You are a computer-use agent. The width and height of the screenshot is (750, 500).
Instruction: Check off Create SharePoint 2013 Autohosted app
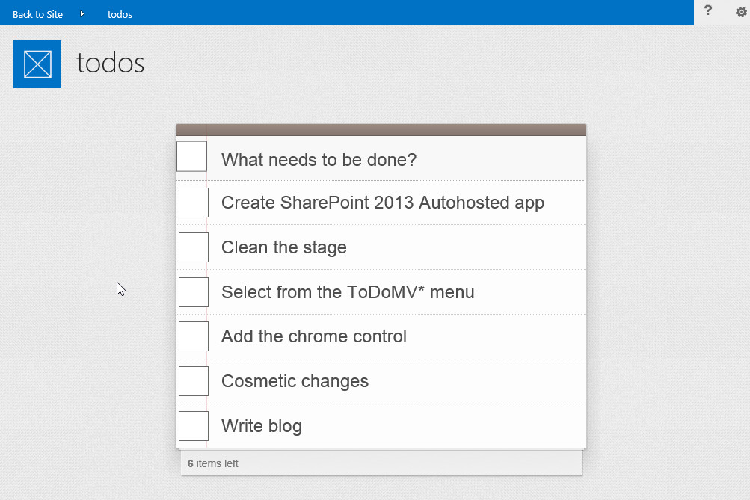pyautogui.click(x=193, y=203)
